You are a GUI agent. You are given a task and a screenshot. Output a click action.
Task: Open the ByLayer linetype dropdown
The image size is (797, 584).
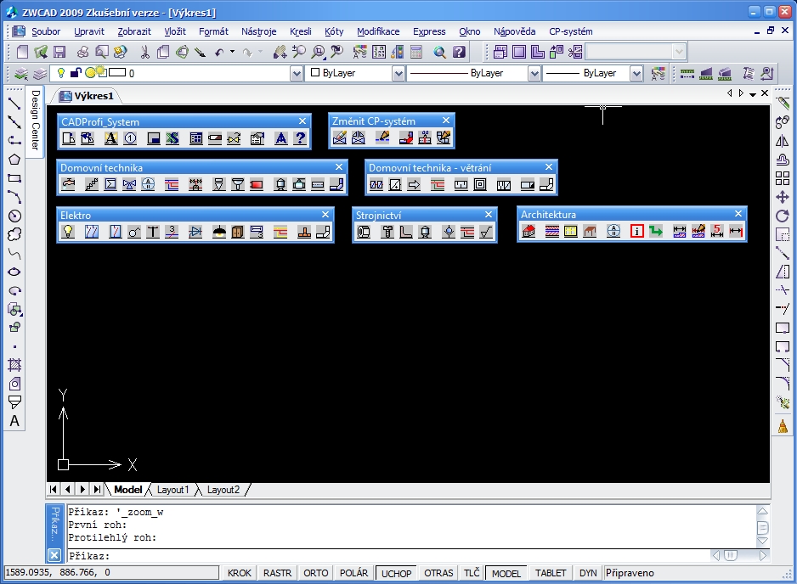pyautogui.click(x=534, y=74)
